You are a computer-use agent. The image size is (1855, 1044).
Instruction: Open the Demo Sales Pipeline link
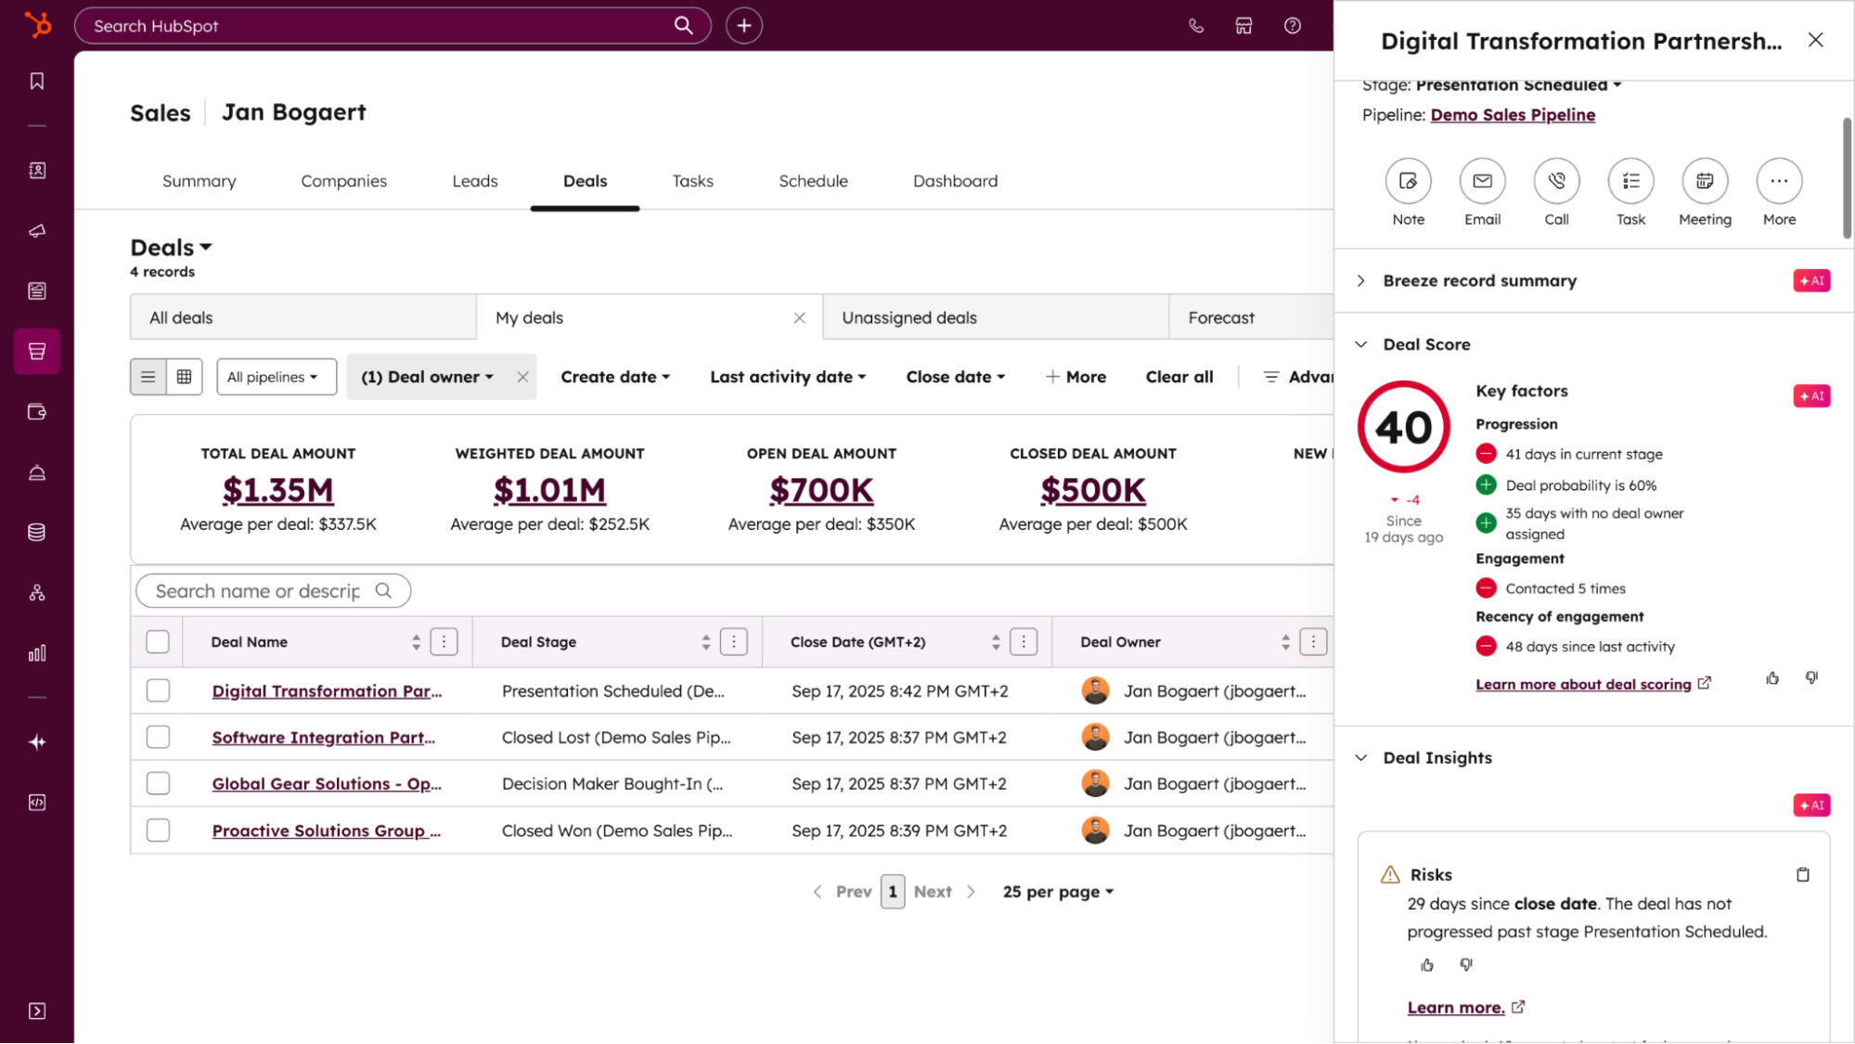coord(1513,115)
